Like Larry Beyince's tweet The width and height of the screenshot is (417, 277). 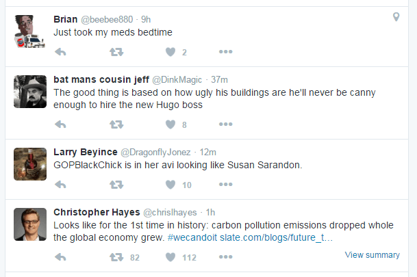[170, 185]
